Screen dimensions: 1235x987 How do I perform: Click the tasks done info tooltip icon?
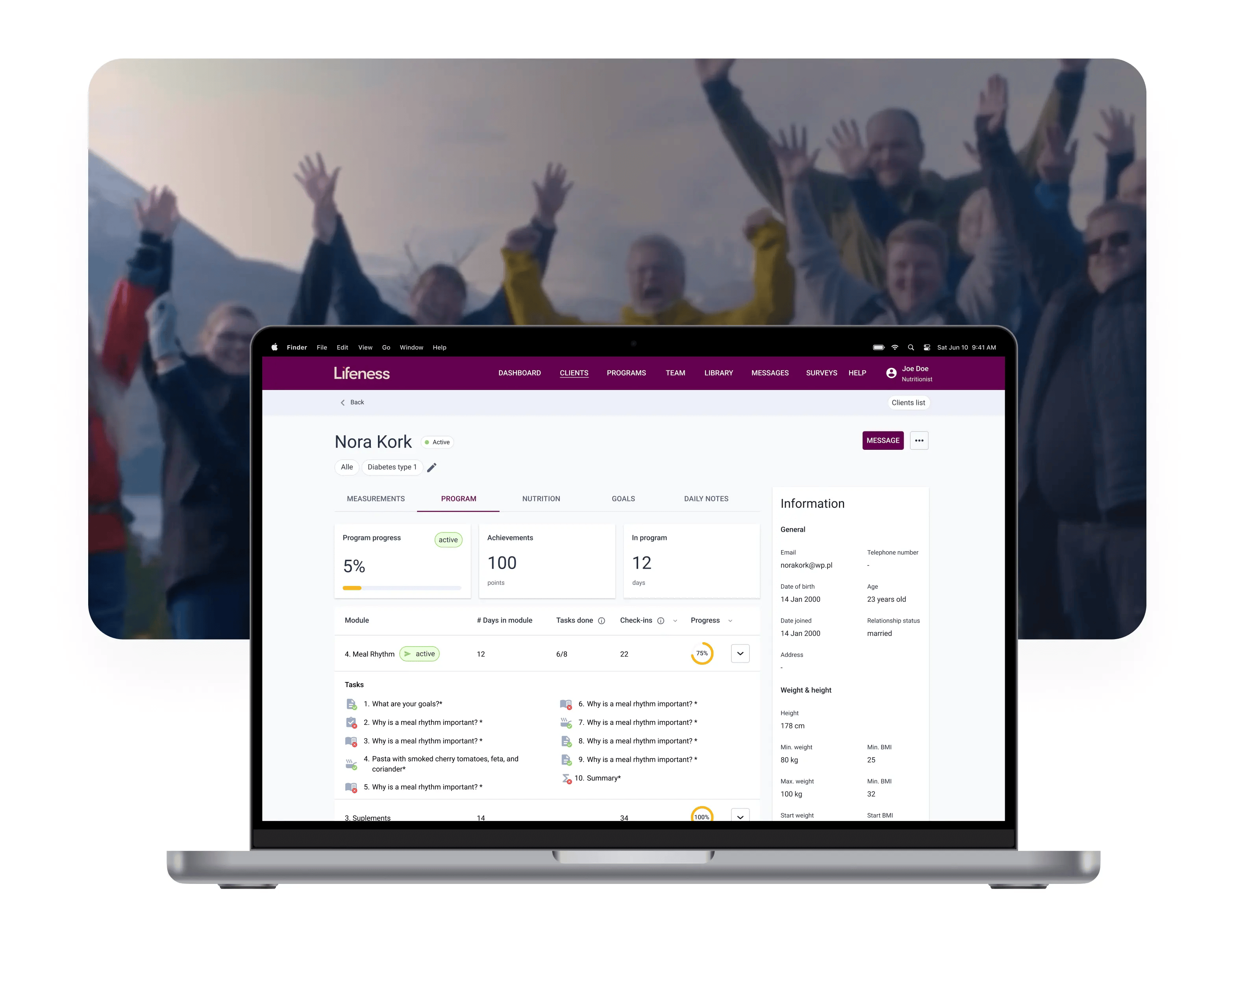click(x=602, y=620)
